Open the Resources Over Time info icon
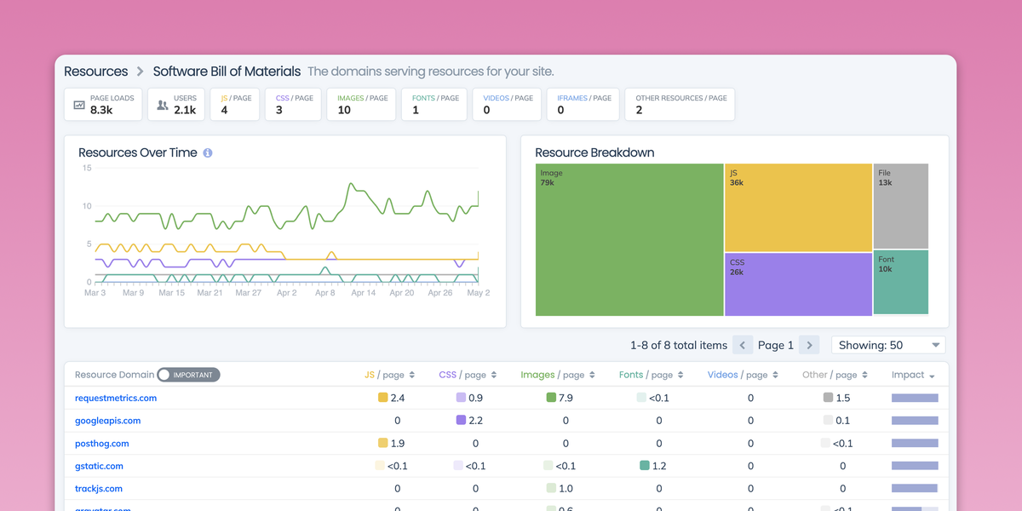1022x511 pixels. [208, 153]
